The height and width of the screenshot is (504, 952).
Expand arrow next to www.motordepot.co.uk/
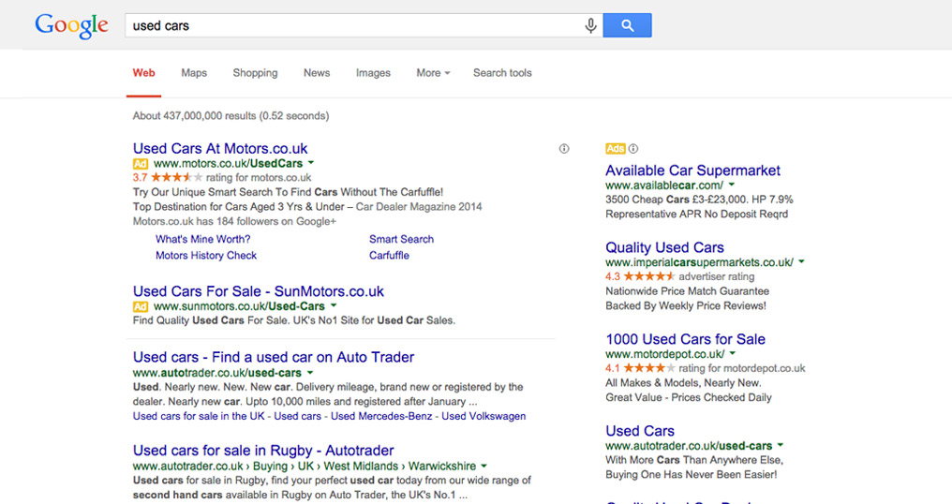(732, 353)
